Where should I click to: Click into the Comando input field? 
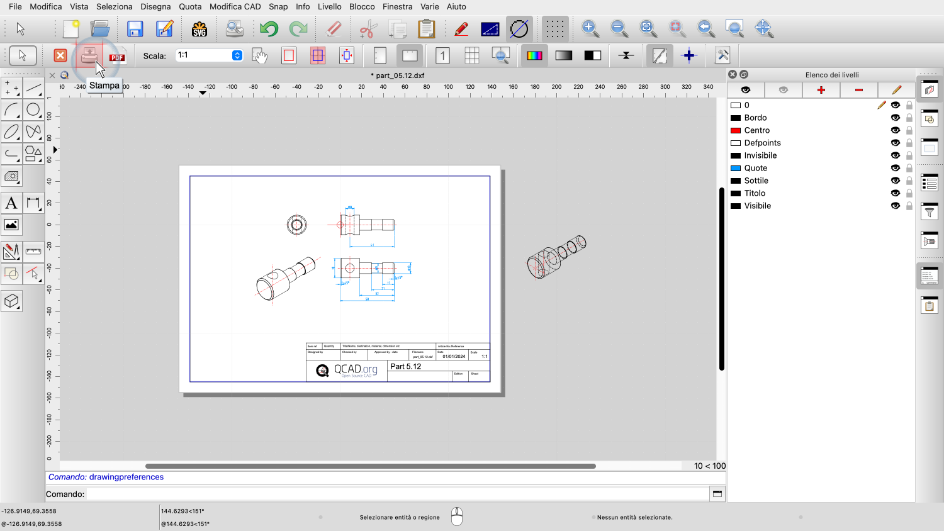[396, 494]
